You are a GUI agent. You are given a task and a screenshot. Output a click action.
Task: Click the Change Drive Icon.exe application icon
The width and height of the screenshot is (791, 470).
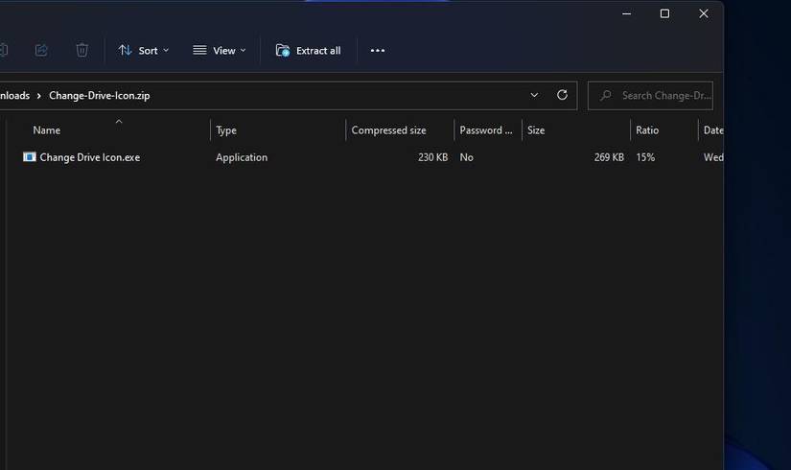pyautogui.click(x=30, y=157)
